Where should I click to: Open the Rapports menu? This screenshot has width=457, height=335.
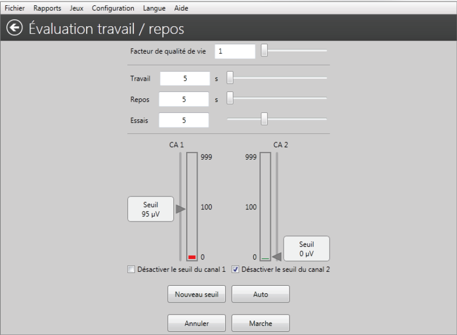[x=47, y=8]
